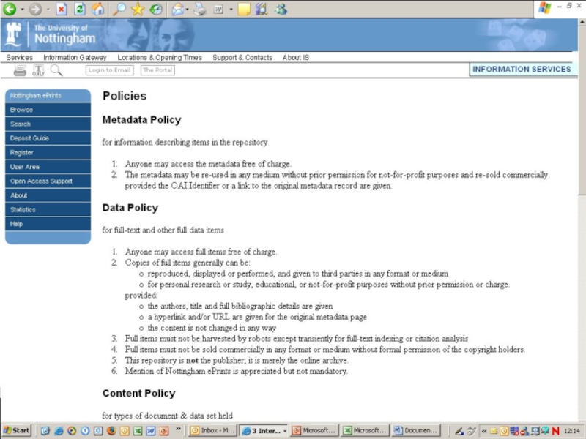Click the Mail envelope toolbar icon
This screenshot has height=439, width=586.
pyautogui.click(x=177, y=9)
